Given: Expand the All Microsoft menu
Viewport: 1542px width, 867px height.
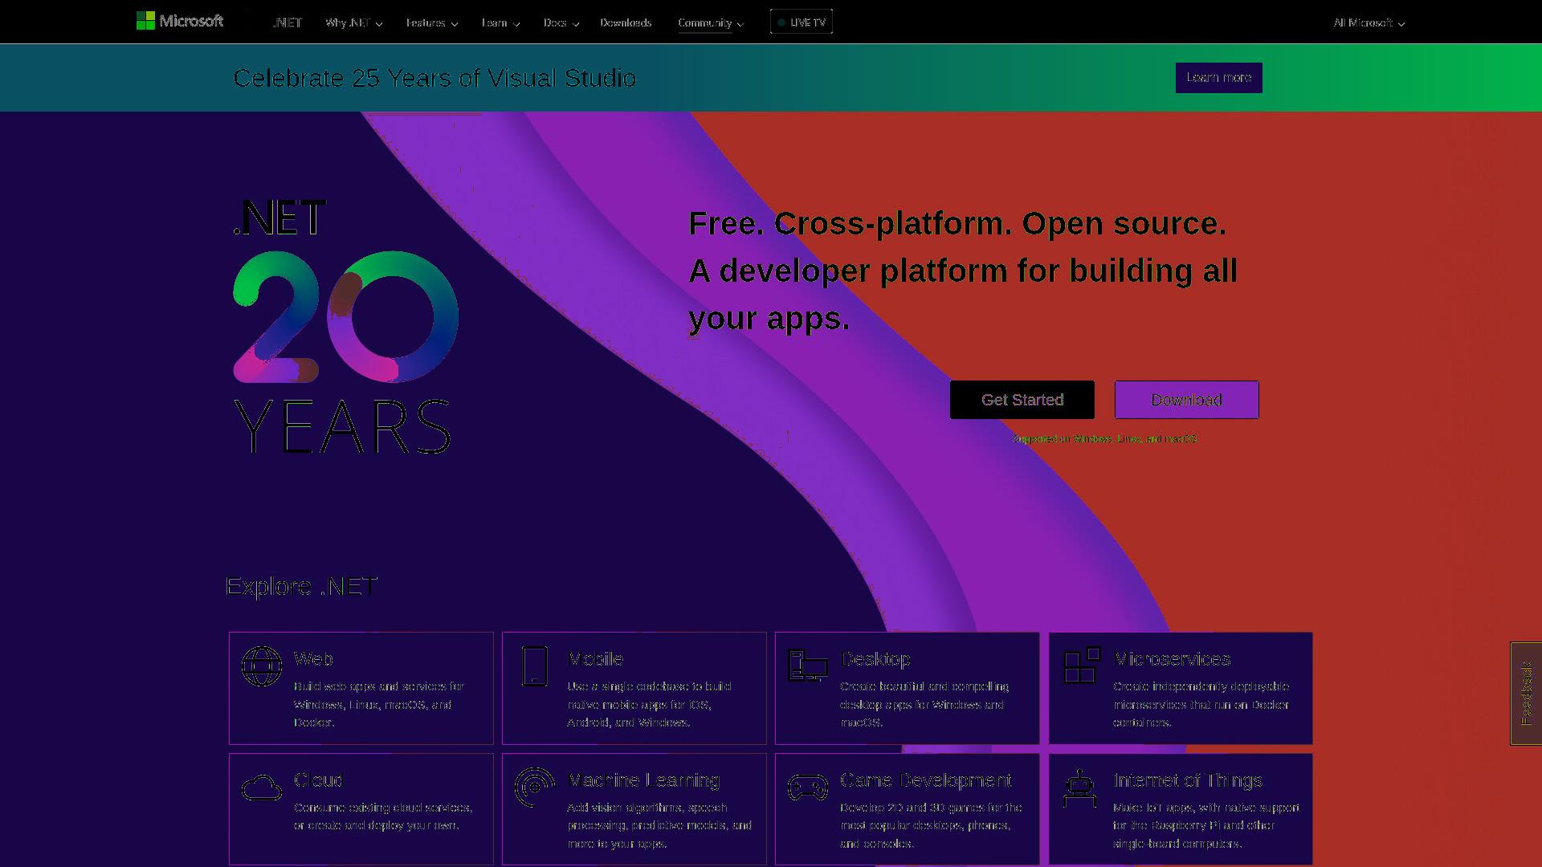Looking at the screenshot, I should pos(1369,22).
